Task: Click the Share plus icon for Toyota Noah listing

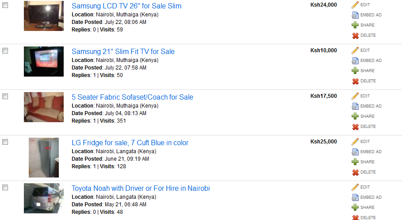Action: tap(355, 208)
